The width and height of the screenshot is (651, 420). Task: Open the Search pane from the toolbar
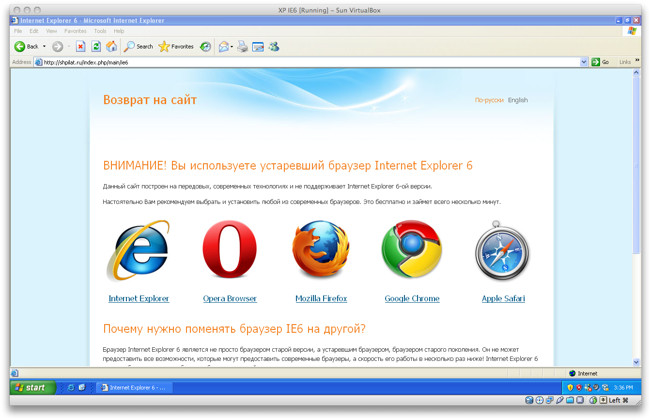[139, 47]
